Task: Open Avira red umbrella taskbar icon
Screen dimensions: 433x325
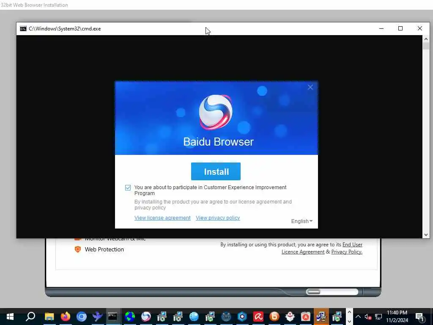Action: click(x=258, y=317)
